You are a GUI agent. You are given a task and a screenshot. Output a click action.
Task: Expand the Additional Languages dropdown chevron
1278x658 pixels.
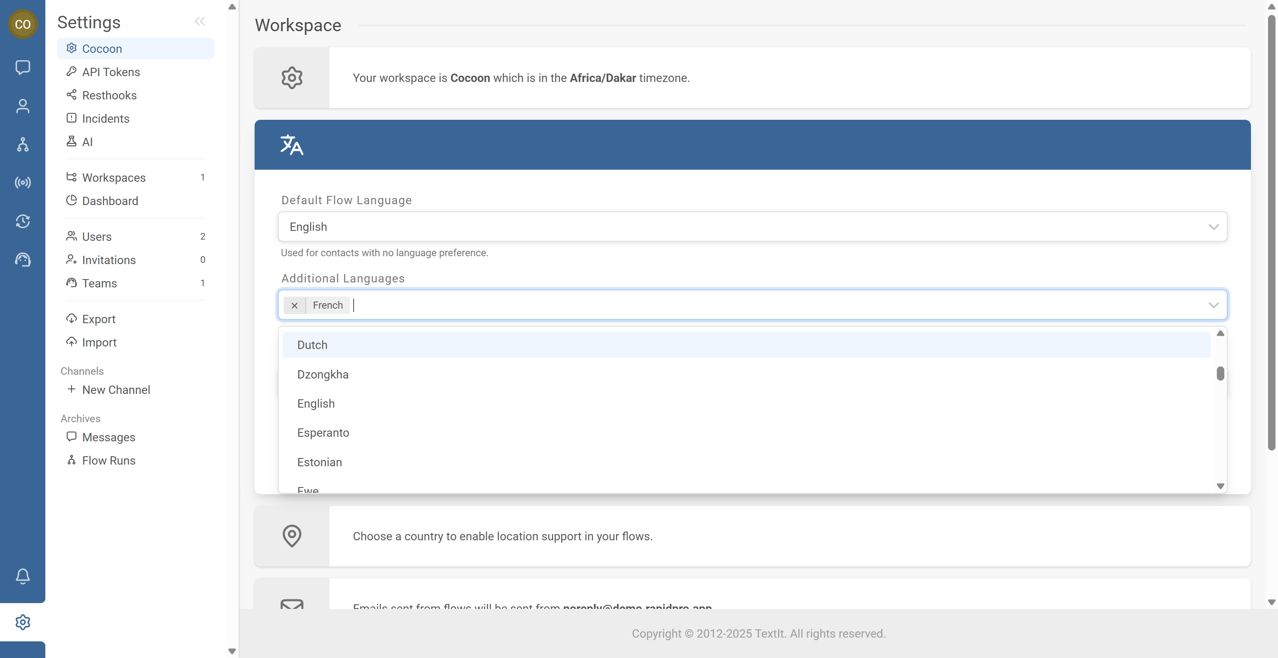tap(1214, 305)
